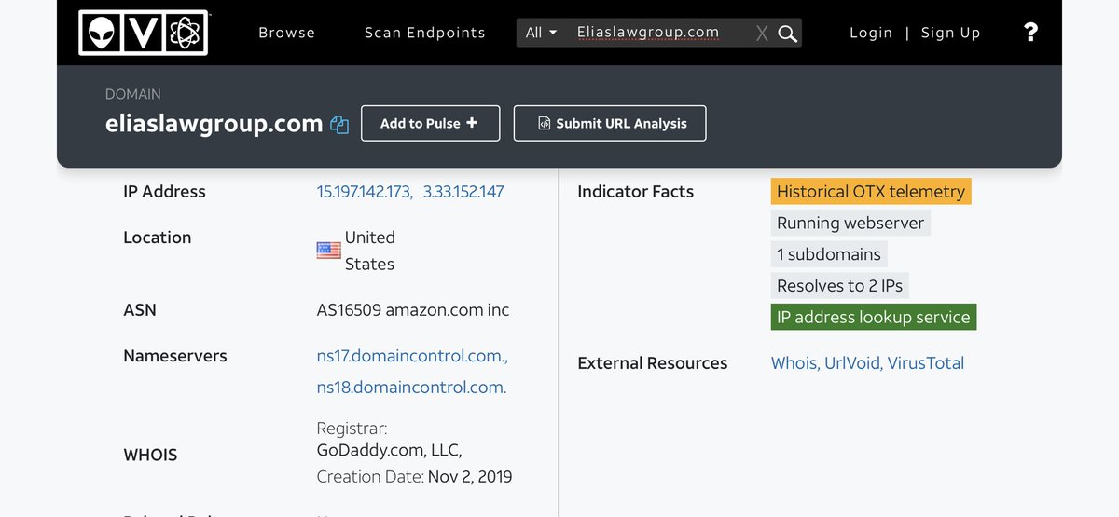Screen dimensions: 1119x517
Task: Open IP address 3.33.152.147
Action: [x=463, y=192]
